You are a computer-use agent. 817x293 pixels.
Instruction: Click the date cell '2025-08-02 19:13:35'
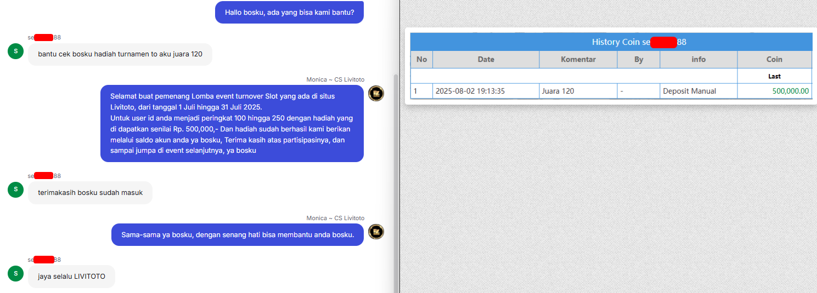tap(486, 91)
